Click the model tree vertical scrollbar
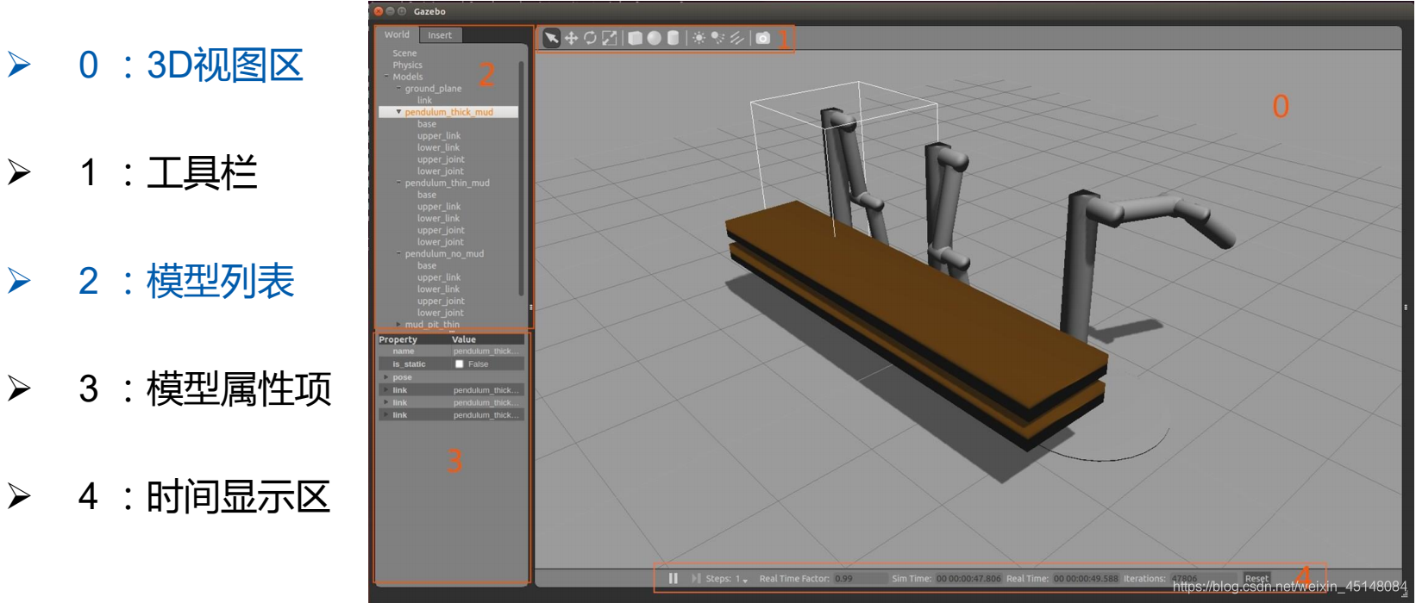Screen dimensions: 1416x603 tap(522, 178)
